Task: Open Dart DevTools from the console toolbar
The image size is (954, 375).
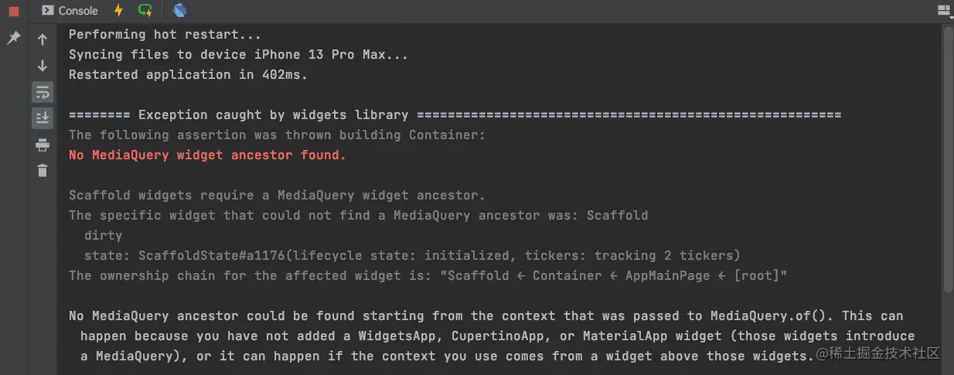Action: tap(180, 10)
